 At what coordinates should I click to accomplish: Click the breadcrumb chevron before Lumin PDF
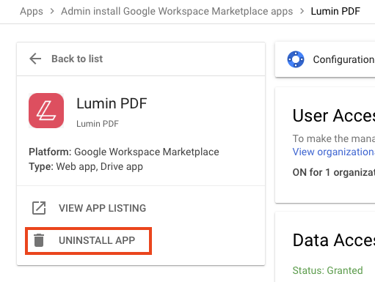point(302,11)
